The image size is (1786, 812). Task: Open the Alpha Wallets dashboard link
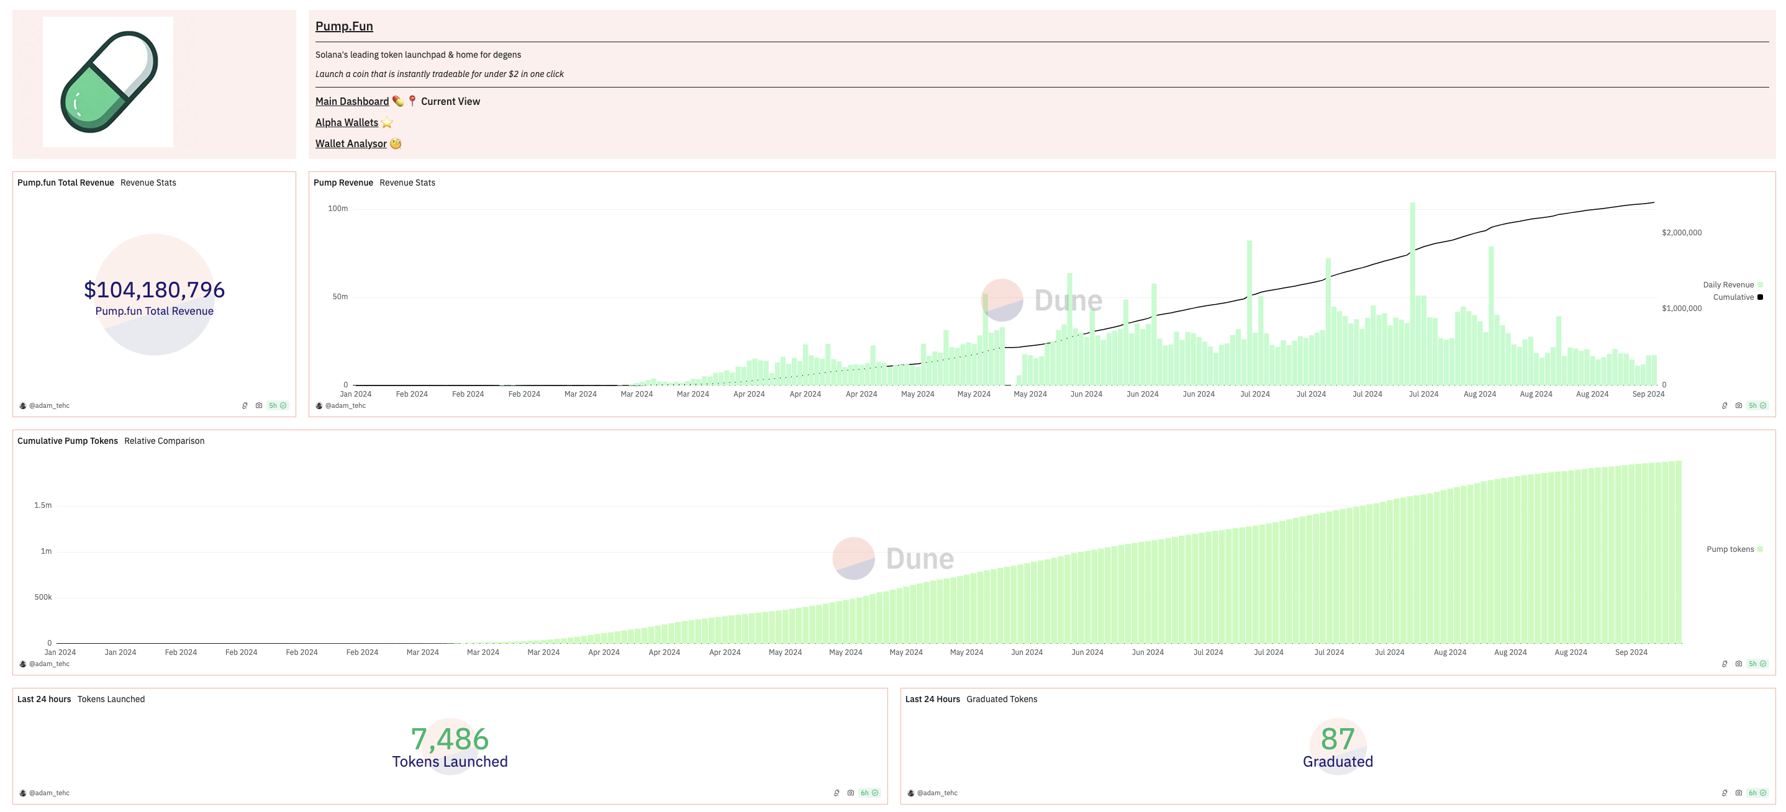coord(346,123)
